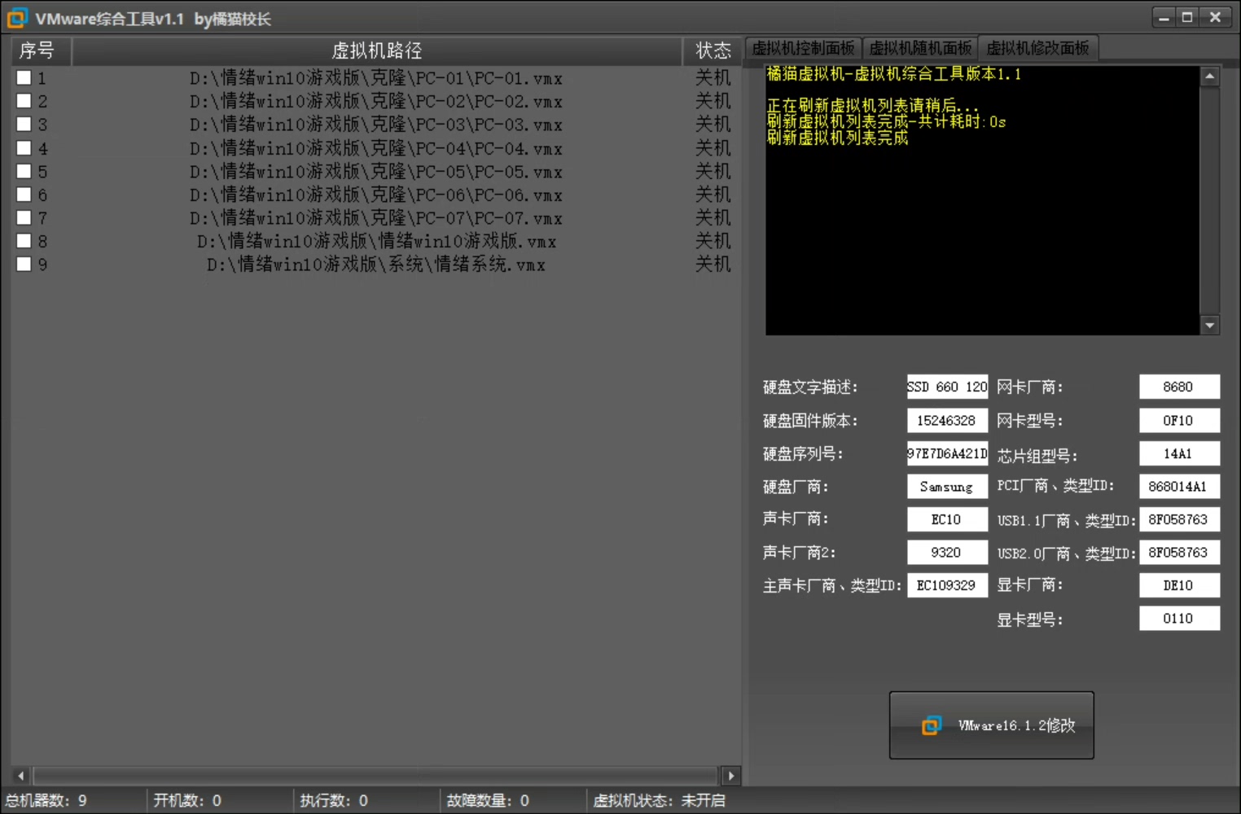Click the 网卡厂商 field showing 8680
This screenshot has width=1241, height=814.
point(1178,387)
